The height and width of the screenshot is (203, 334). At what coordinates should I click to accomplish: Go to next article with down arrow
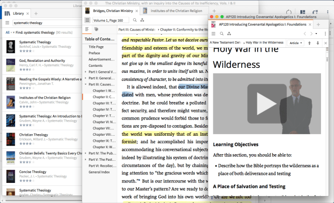(317, 43)
